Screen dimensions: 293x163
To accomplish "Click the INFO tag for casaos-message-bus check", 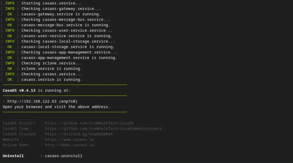I will coord(10,19).
